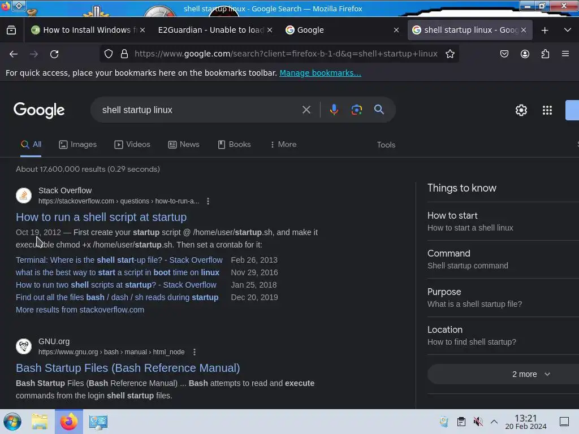Open GNU.org result options menu
Viewport: 579px width, 434px height.
coord(195,352)
